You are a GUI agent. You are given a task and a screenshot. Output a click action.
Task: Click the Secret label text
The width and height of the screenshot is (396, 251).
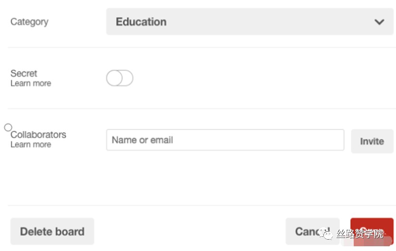24,74
